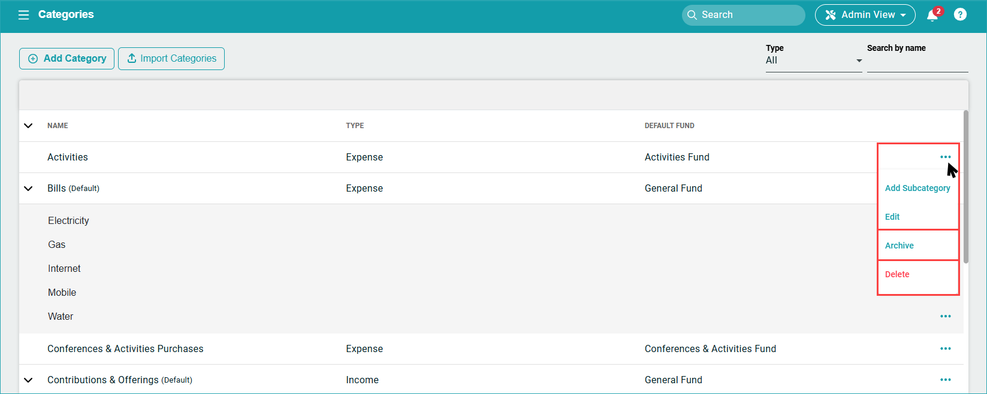Open three-dot menu for Conferences & Activities Purchases

(x=945, y=348)
